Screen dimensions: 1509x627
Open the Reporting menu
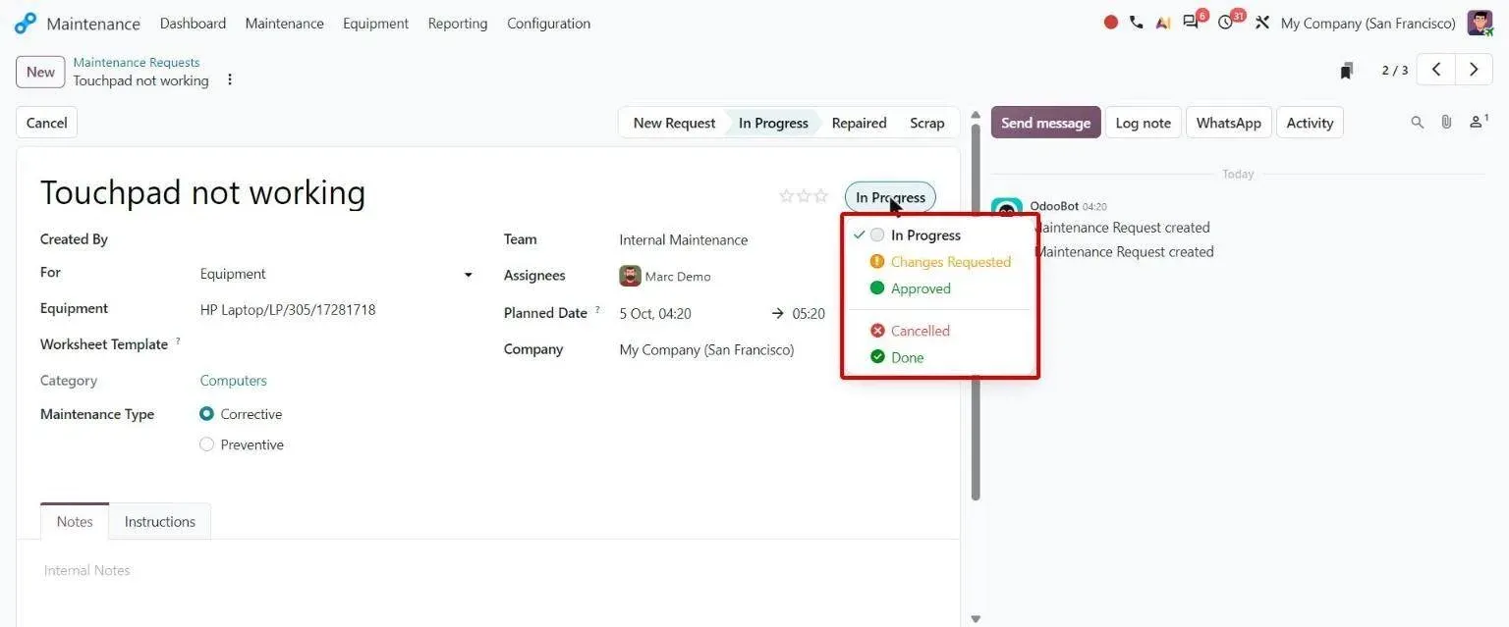458,23
